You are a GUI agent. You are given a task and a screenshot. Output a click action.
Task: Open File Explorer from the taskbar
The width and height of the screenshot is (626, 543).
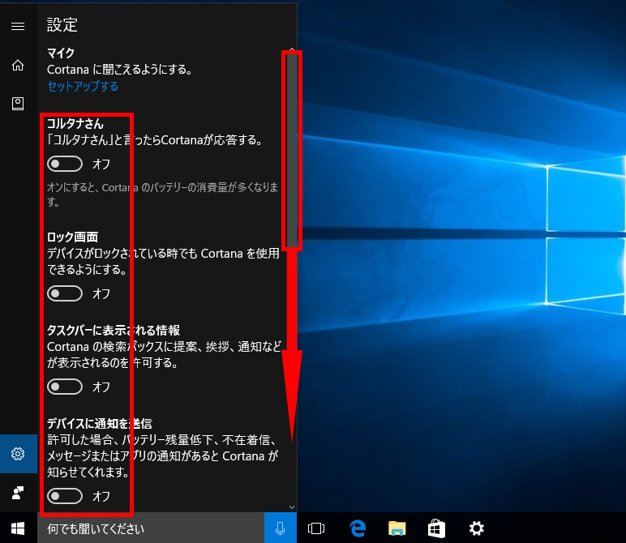pos(397,528)
